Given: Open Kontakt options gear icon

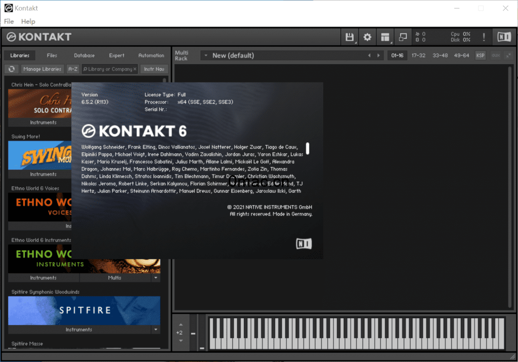Looking at the screenshot, I should [367, 37].
